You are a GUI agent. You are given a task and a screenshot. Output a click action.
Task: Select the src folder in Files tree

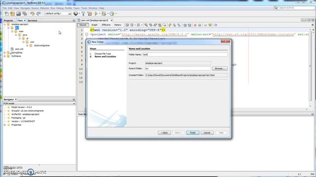[17, 28]
